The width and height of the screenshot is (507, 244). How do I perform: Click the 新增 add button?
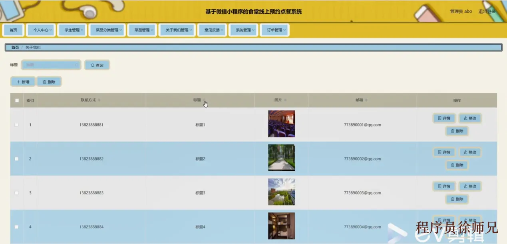[23, 82]
